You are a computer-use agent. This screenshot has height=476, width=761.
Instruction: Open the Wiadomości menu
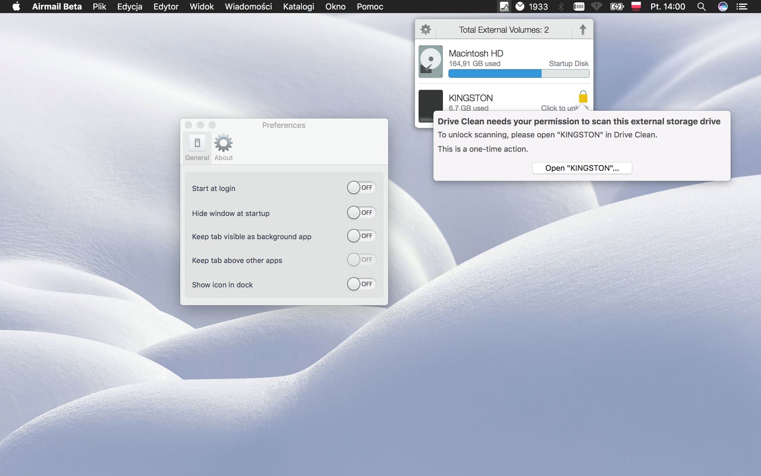(x=248, y=7)
